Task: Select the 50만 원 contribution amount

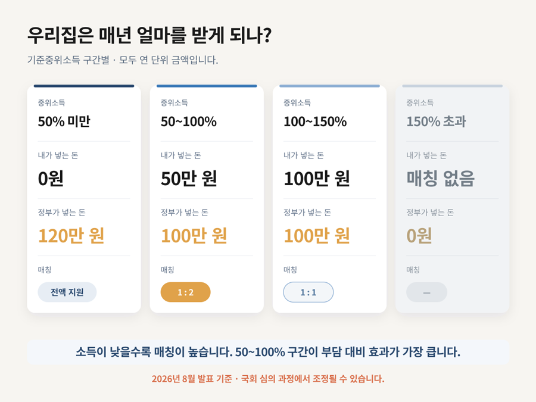Action: pyautogui.click(x=189, y=179)
